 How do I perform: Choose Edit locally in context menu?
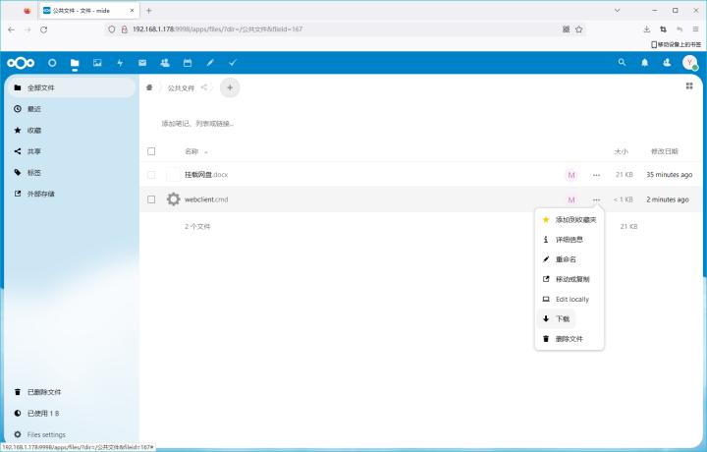569,299
